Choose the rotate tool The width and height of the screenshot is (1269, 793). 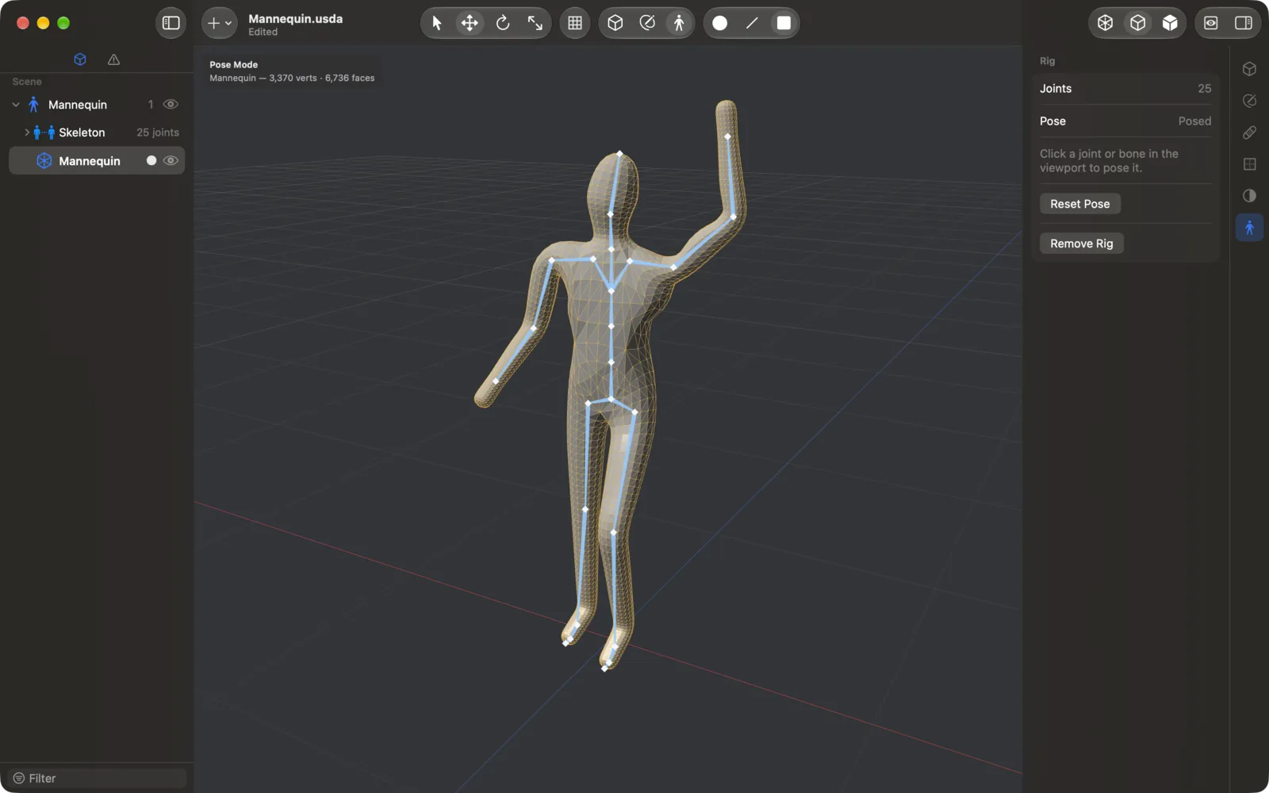point(503,23)
